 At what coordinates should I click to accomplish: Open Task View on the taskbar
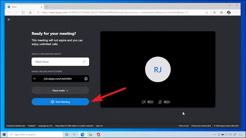pyautogui.click(x=74, y=135)
